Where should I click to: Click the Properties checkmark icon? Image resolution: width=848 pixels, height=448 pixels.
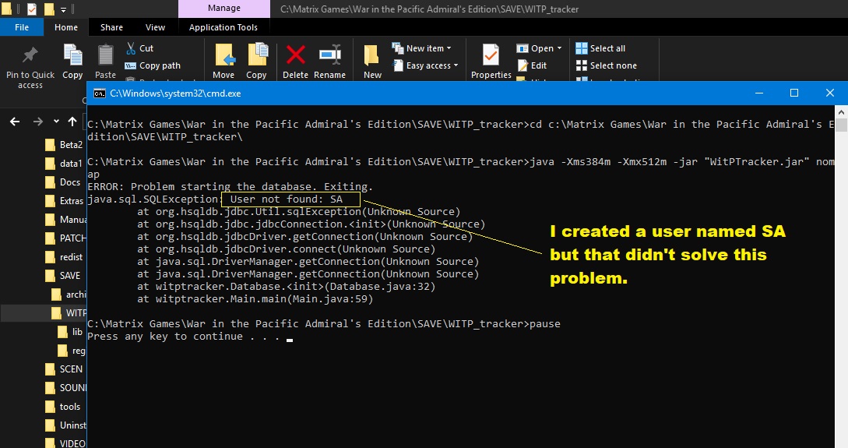[x=491, y=55]
